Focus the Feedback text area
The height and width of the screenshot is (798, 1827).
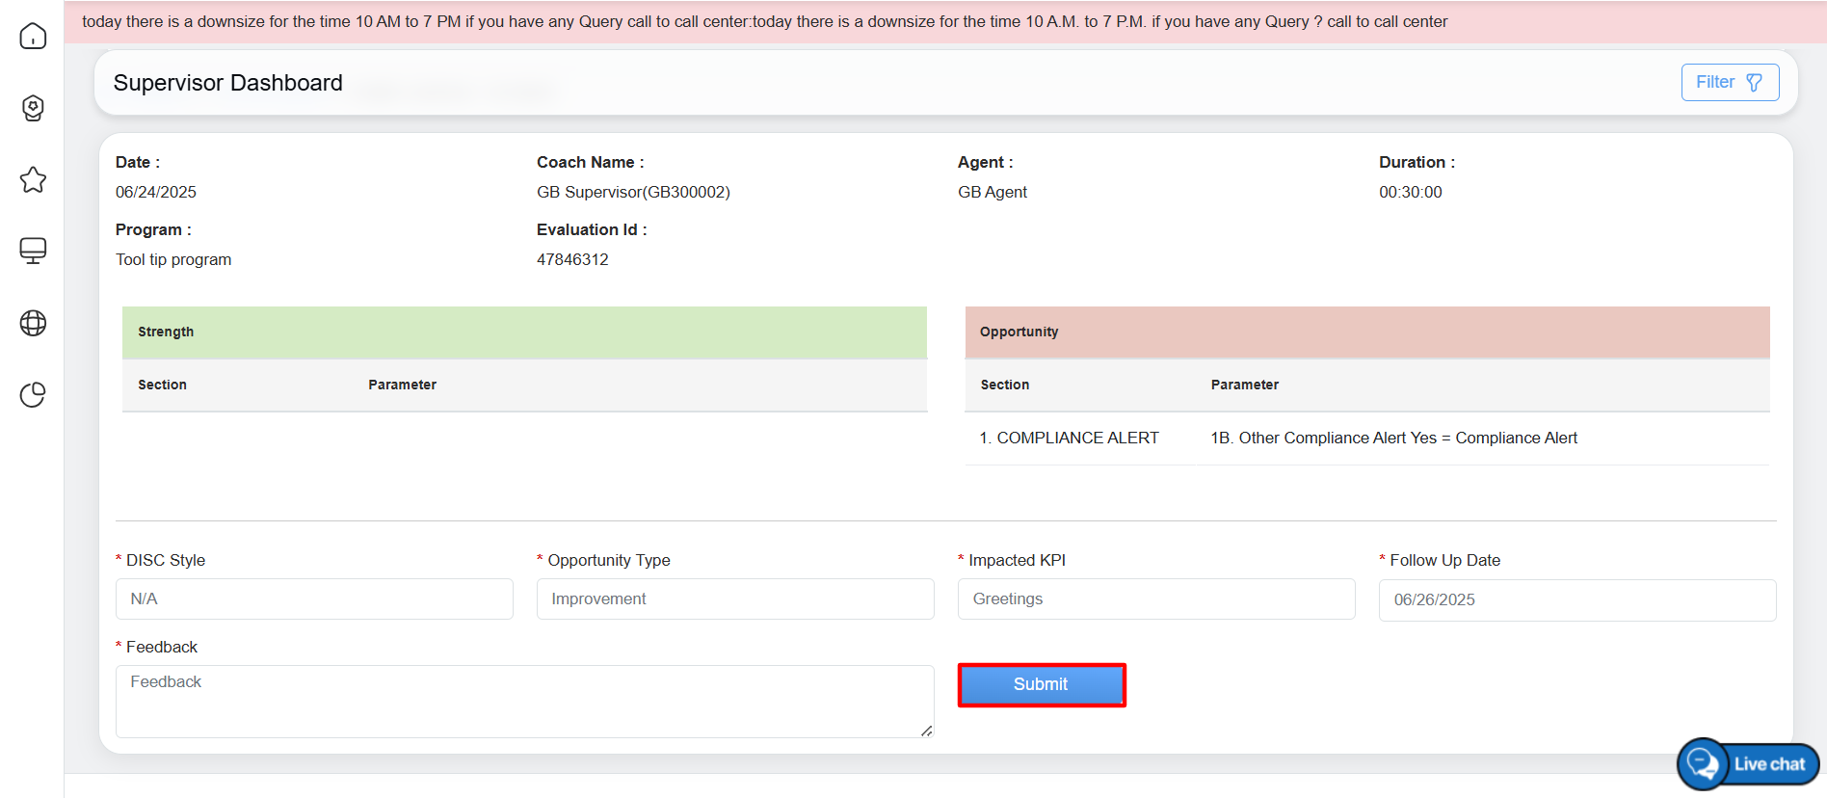523,702
